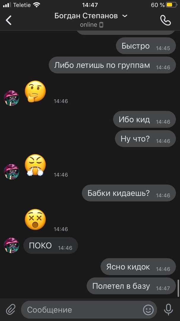
Task: Tap the online status label
Action: [88, 25]
